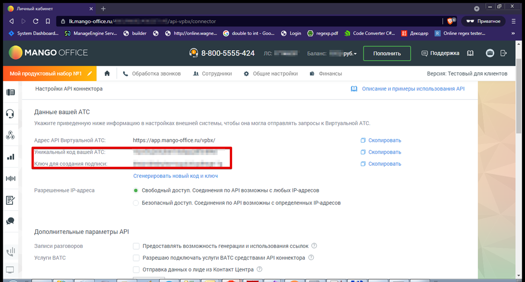Click the pencil icon to edit product set

(90, 74)
